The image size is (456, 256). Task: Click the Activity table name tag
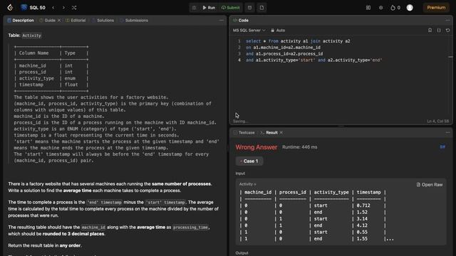coord(31,36)
